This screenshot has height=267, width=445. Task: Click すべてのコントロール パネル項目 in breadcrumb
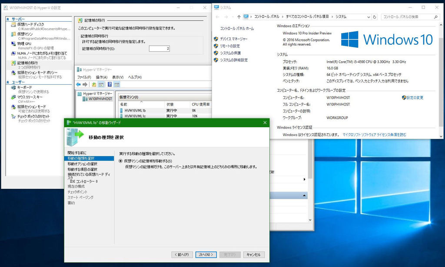click(x=307, y=17)
